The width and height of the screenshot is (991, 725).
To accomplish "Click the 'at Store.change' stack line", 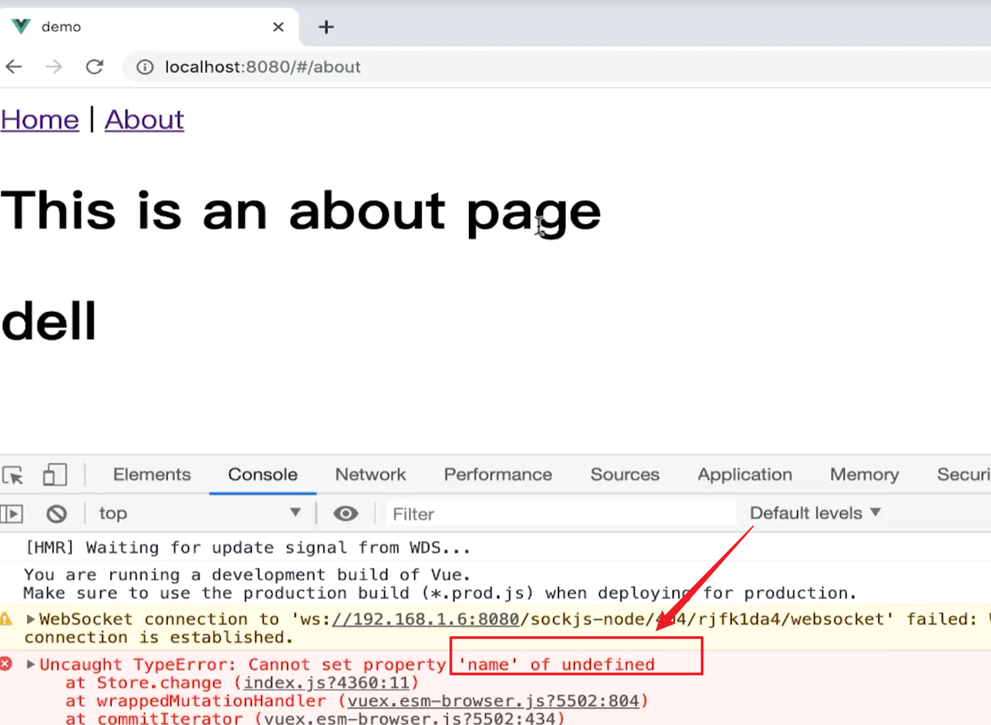I will [242, 683].
